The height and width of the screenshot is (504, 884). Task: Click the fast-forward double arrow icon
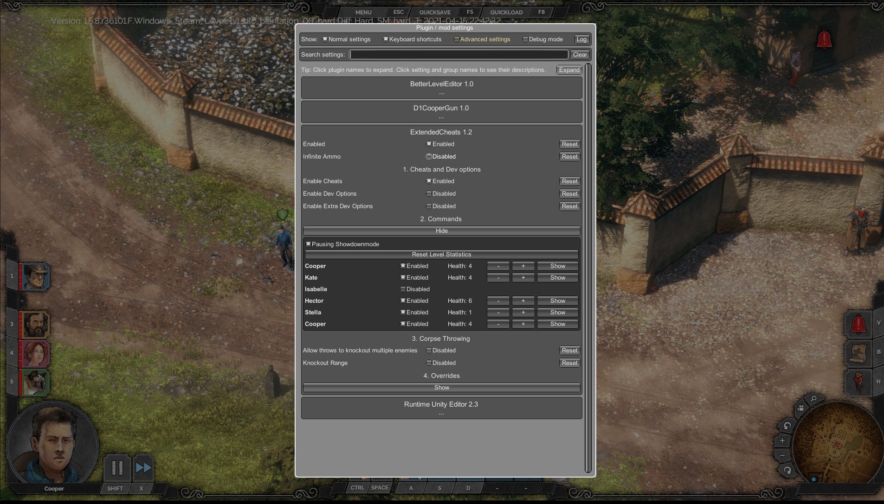tap(143, 467)
